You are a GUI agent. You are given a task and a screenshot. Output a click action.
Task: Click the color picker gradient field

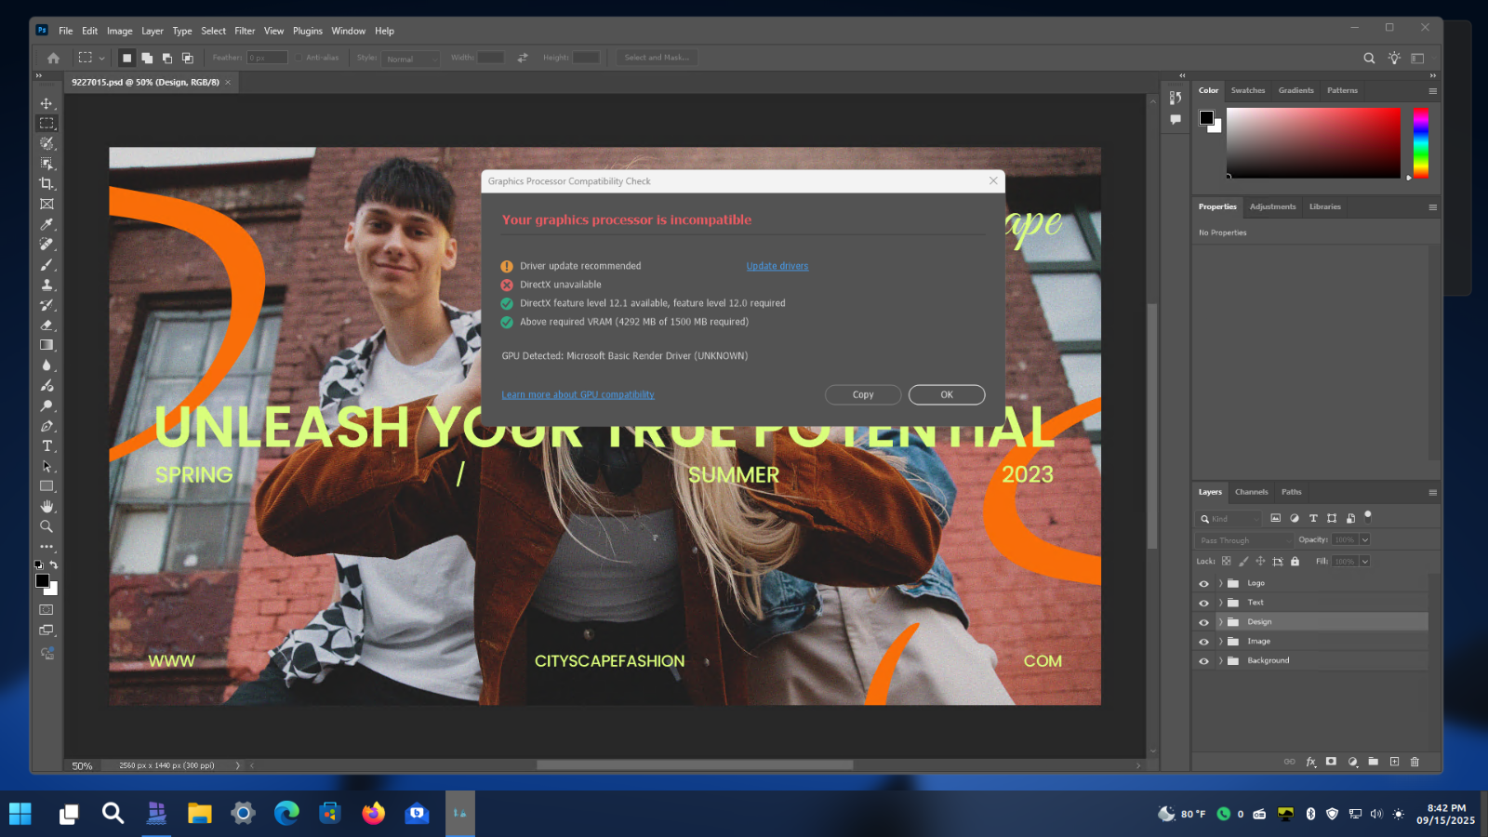click(x=1312, y=142)
